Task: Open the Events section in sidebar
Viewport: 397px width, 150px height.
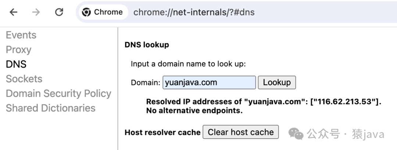Action: (21, 35)
